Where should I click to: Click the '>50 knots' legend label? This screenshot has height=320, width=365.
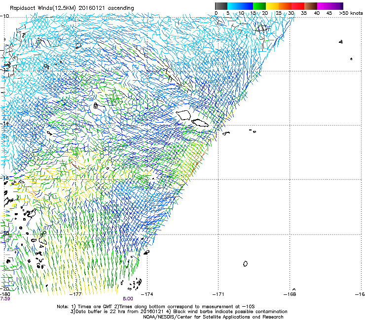351,13
